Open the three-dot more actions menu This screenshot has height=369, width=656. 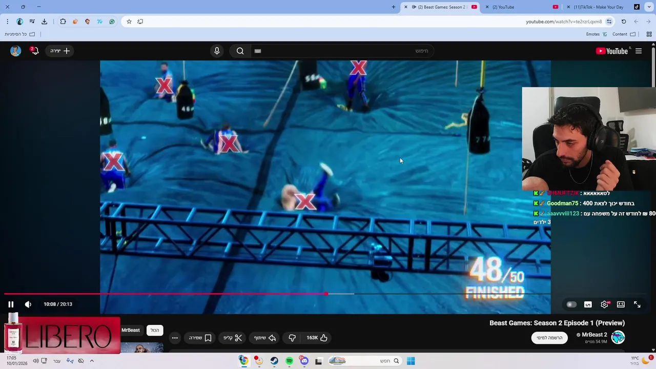175,338
